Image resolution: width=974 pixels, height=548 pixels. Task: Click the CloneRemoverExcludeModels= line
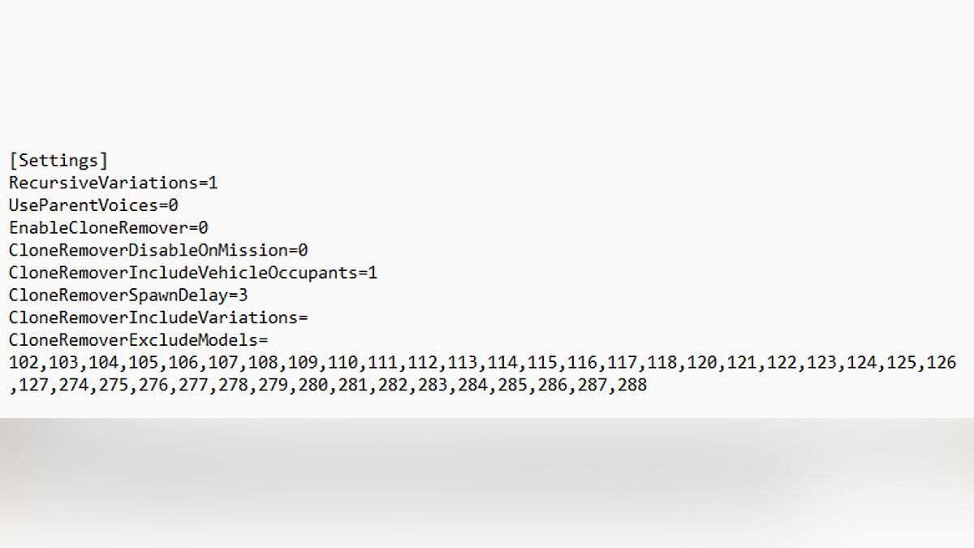(138, 339)
